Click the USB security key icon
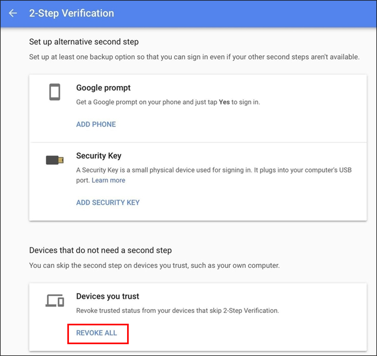The height and width of the screenshot is (356, 377). coord(54,160)
